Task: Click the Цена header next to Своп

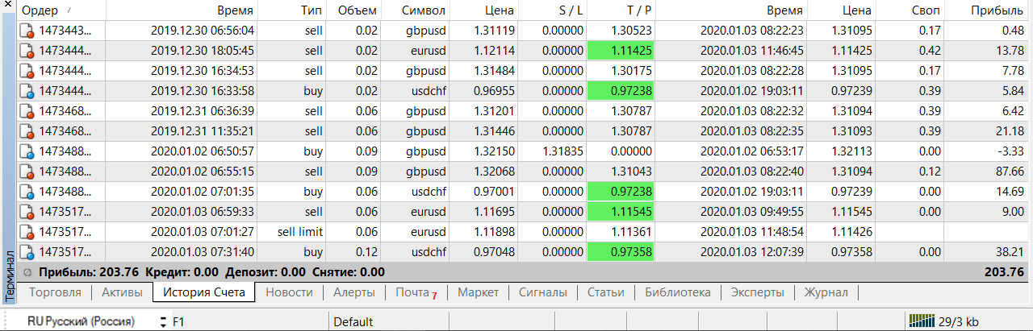Action: click(x=841, y=10)
